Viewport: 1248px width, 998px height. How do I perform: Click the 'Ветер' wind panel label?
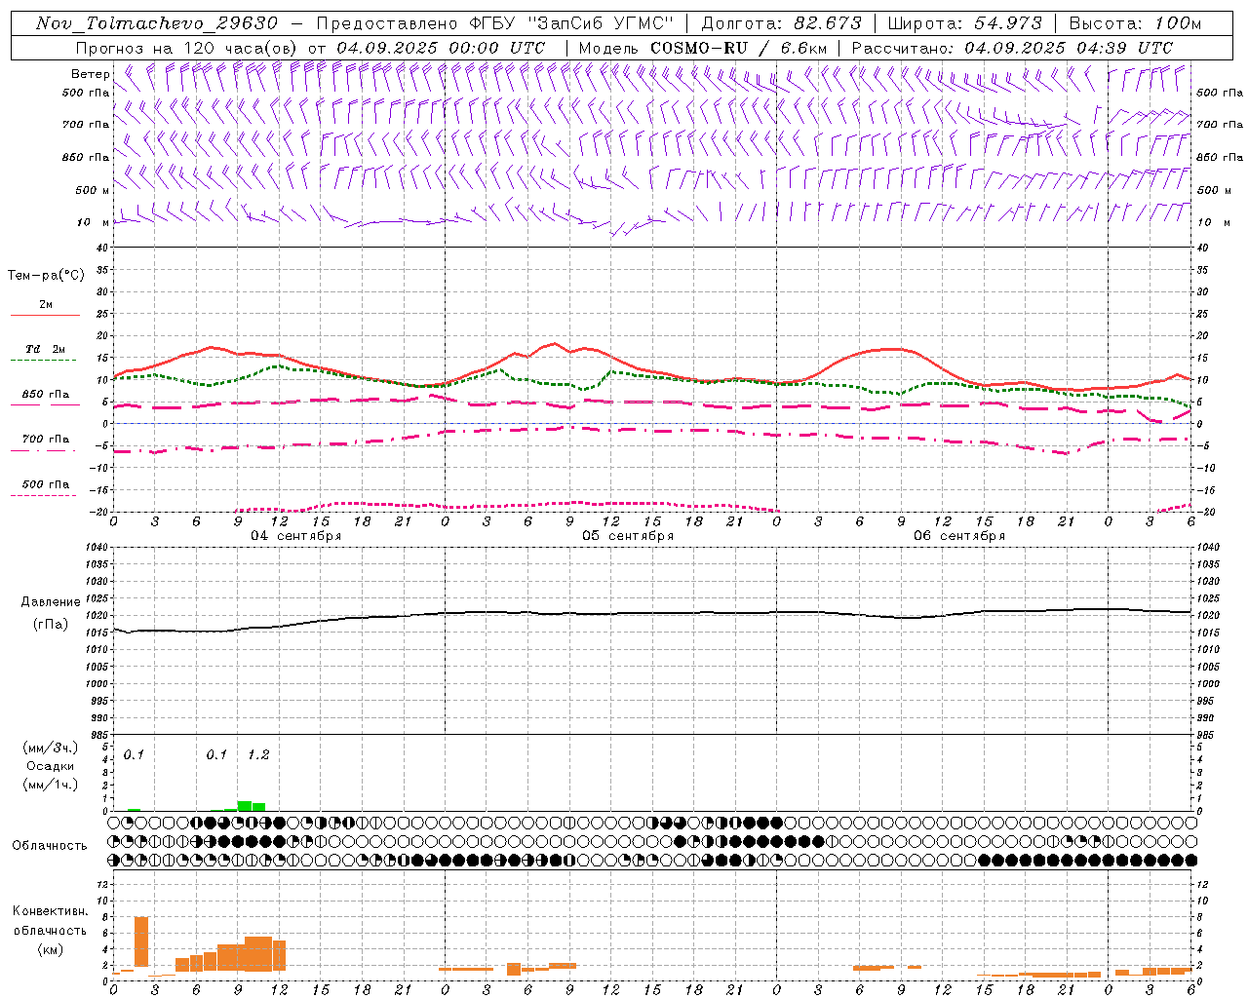coord(90,74)
